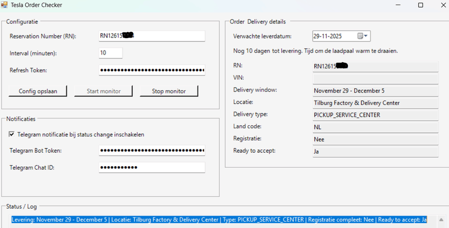Click the Telegram Chat ID field
The height and width of the screenshot is (228, 449).
[152, 167]
